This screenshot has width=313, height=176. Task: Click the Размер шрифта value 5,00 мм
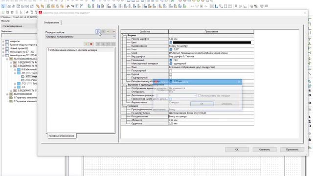211,39
